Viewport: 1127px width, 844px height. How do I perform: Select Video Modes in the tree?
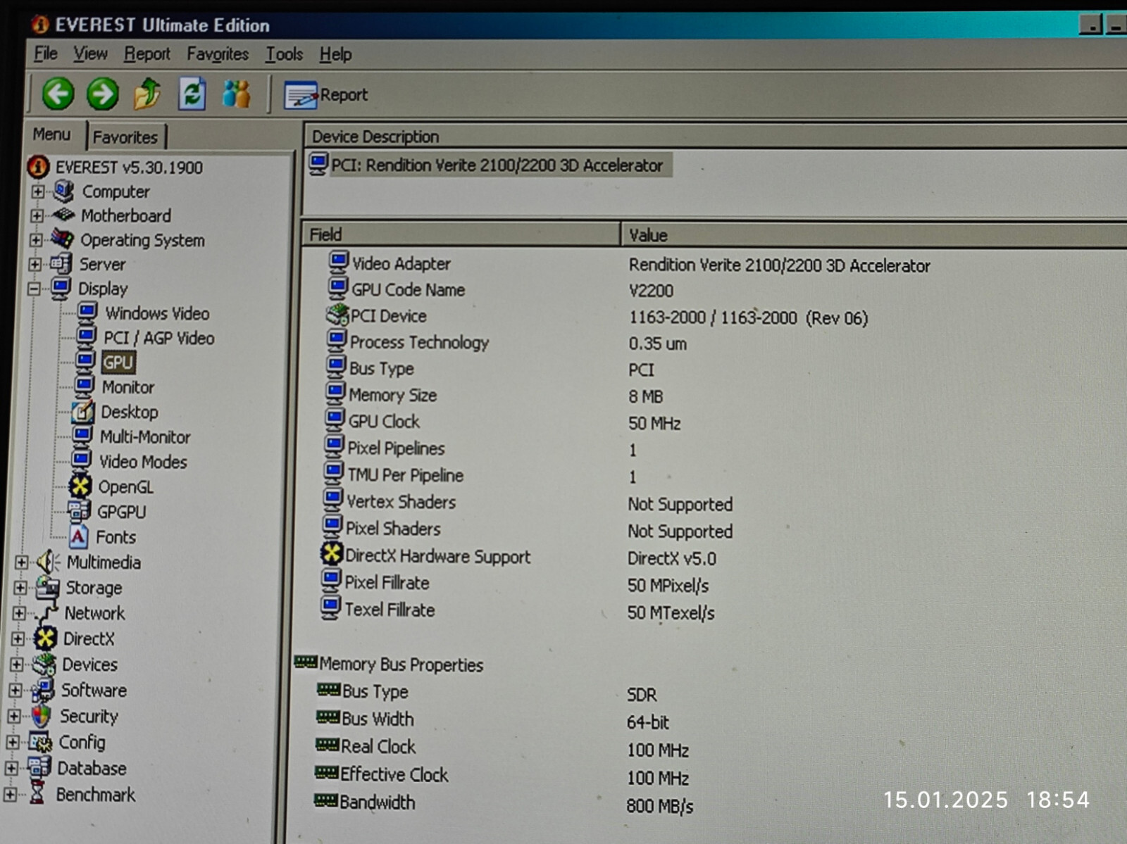click(x=143, y=462)
